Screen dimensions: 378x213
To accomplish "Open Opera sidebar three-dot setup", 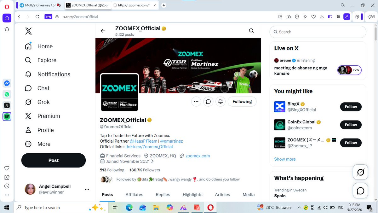I will [7, 195].
